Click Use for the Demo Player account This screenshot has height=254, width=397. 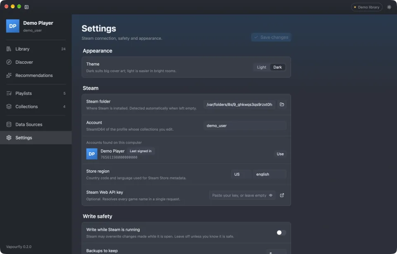[x=280, y=154]
